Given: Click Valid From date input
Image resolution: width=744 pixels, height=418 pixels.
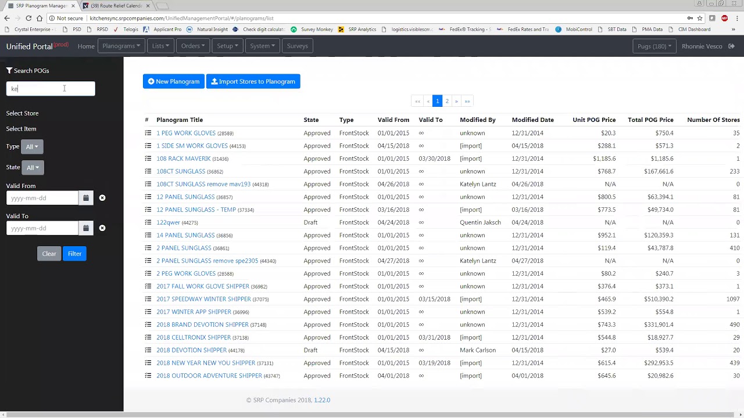Looking at the screenshot, I should click(42, 198).
